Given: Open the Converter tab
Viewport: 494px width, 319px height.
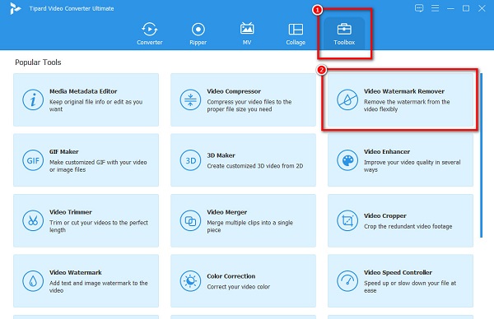Looking at the screenshot, I should (x=149, y=34).
